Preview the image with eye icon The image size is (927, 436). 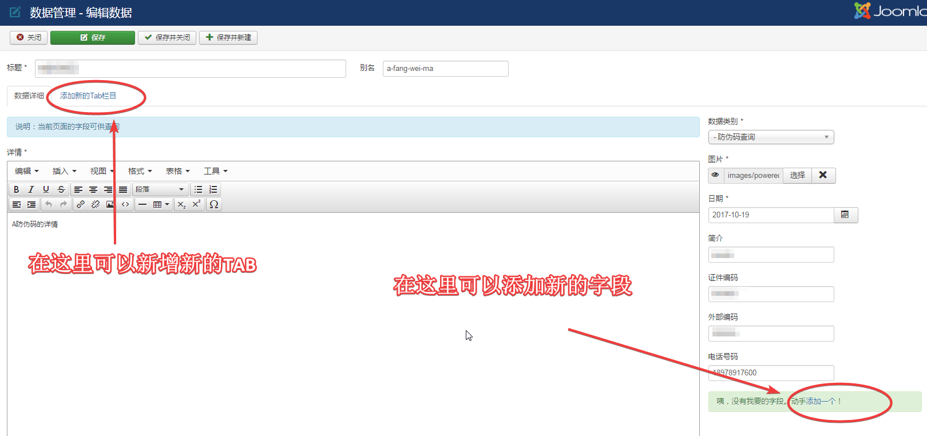(715, 175)
